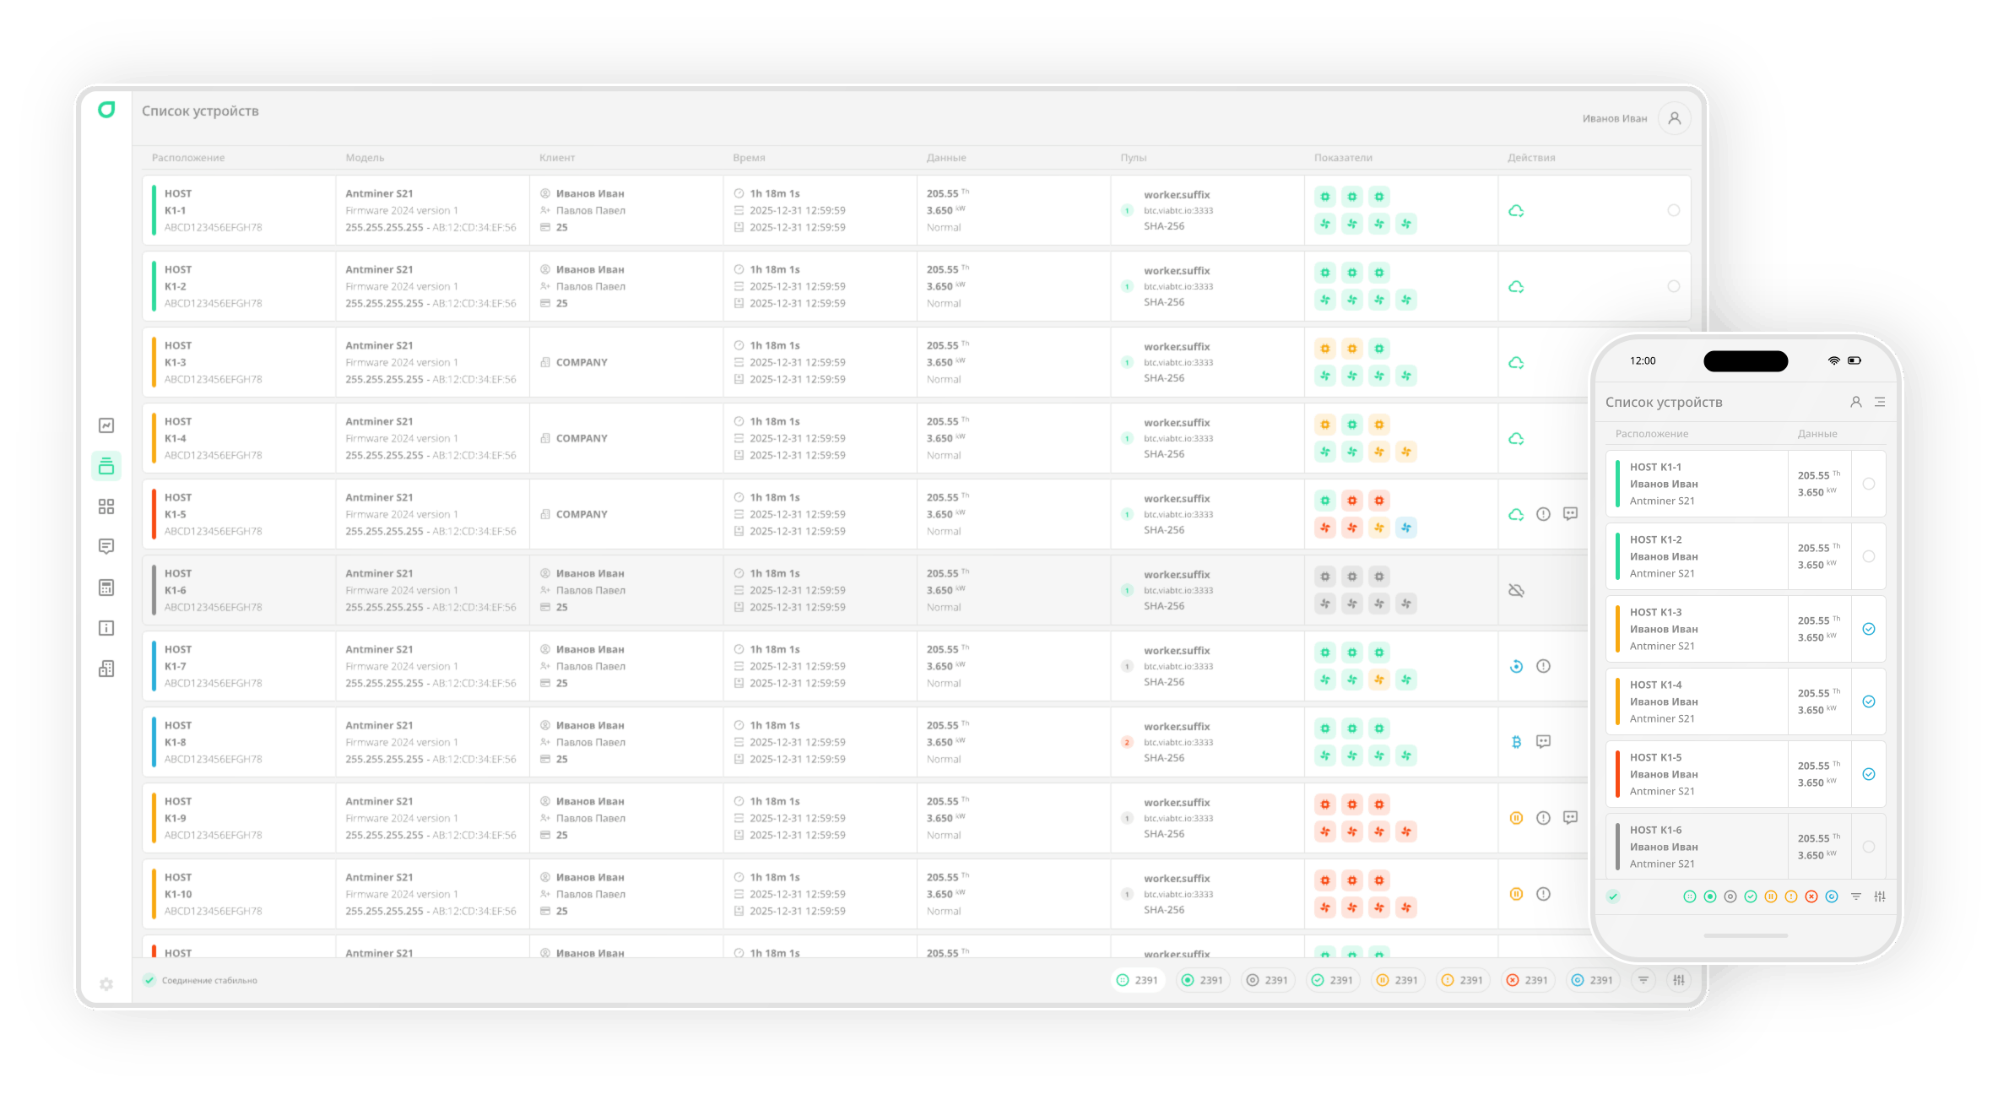Click the orange pause icon for K1-9
The height and width of the screenshot is (1094, 1998).
[1516, 818]
